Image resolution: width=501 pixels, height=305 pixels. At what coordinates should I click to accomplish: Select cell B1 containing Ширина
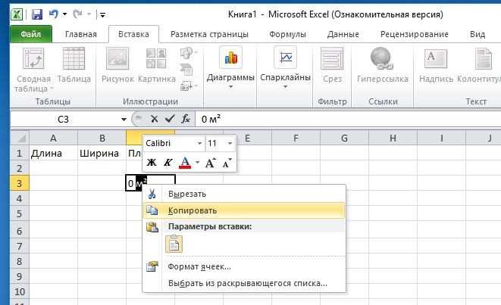(102, 154)
